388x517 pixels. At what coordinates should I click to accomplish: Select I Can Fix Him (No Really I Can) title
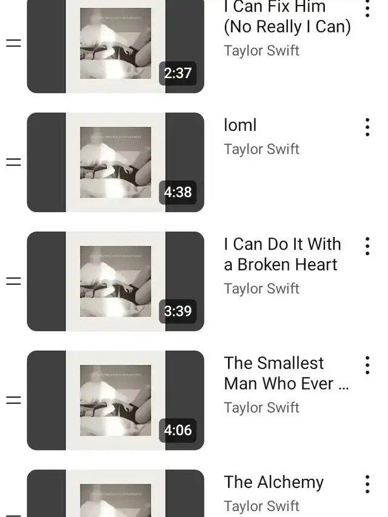(287, 17)
